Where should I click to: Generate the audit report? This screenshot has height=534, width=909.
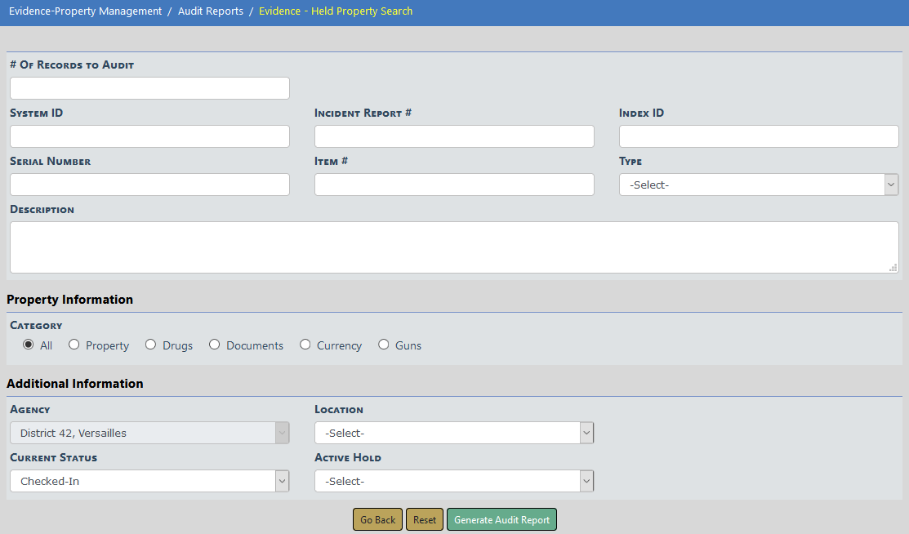[501, 520]
